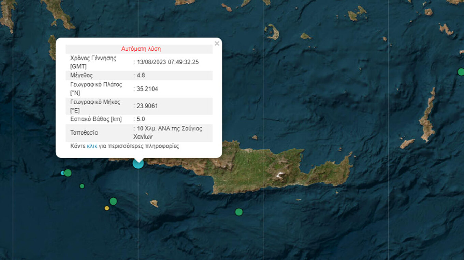
Task: Open the κλικ link for more information
Action: point(92,146)
